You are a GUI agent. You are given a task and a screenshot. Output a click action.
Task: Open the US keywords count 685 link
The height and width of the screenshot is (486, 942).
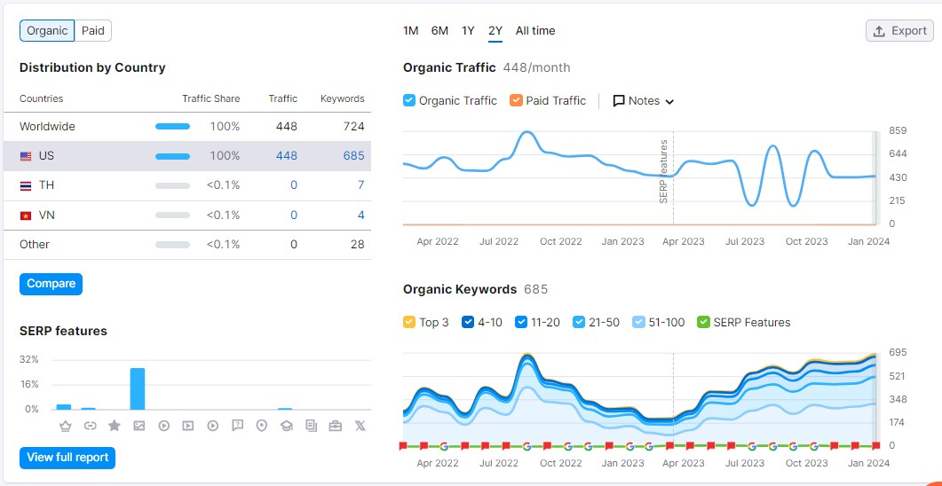353,155
